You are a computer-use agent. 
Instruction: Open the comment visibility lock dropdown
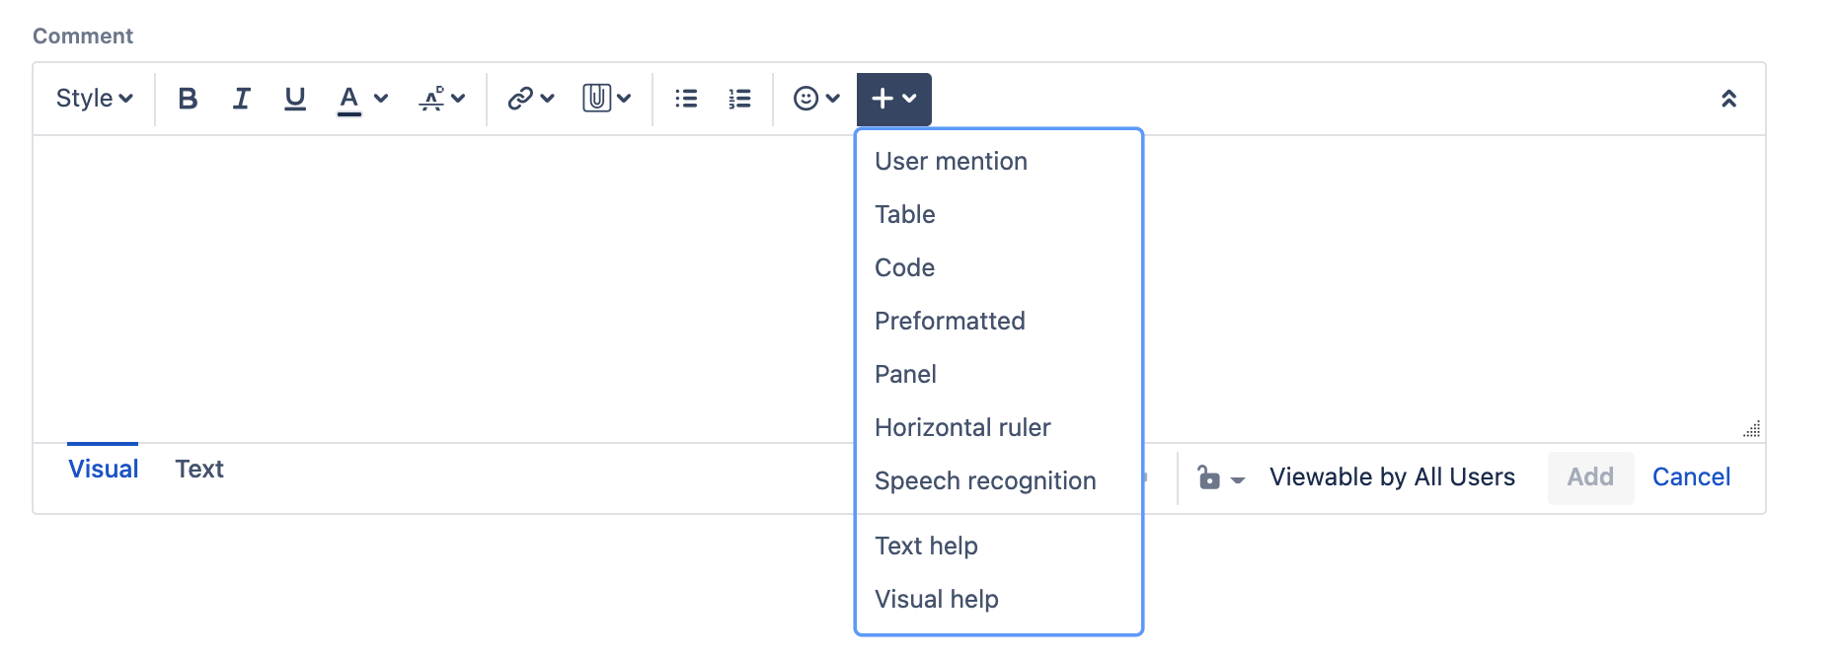(1220, 478)
